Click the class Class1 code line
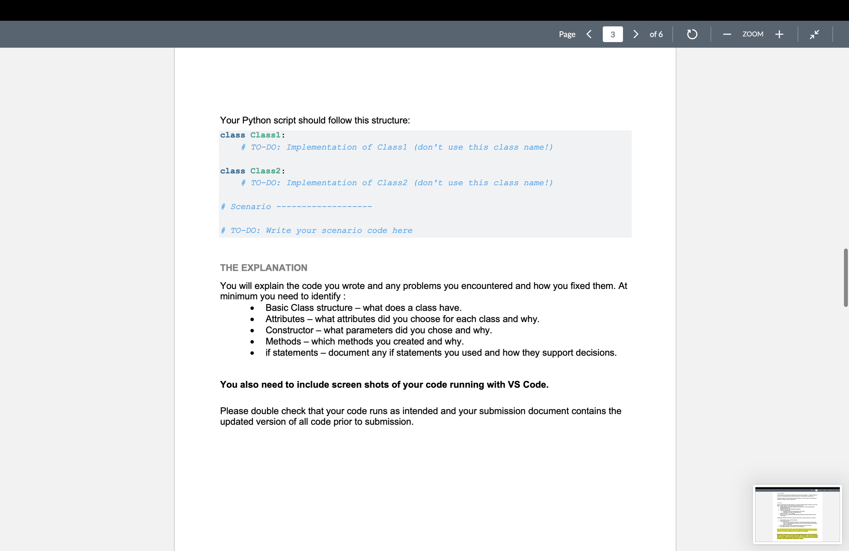This screenshot has height=551, width=849. point(252,135)
